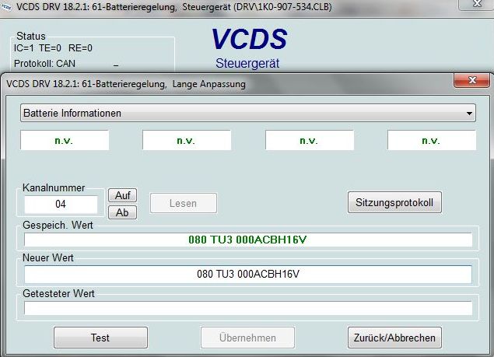
Task: Click the VCDS logo heading
Action: 249,39
